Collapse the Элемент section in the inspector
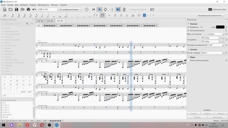The image size is (228, 128). (x=188, y=24)
